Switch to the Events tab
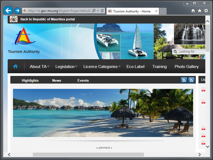213x160 pixels. click(83, 81)
